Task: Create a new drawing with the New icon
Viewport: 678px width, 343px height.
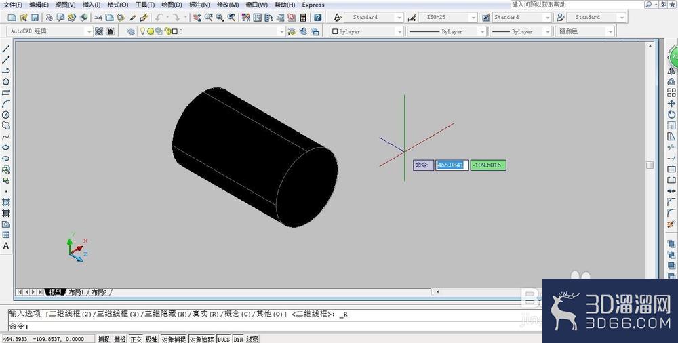Action: (x=12, y=18)
